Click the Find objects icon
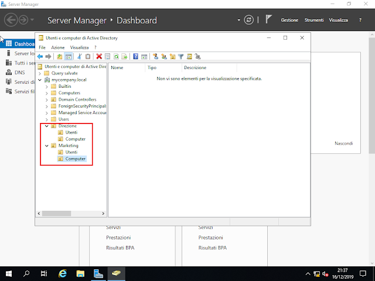 click(189, 57)
